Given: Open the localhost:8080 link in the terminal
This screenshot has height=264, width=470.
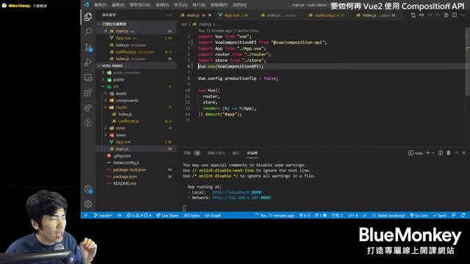Looking at the screenshot, I should 237,192.
